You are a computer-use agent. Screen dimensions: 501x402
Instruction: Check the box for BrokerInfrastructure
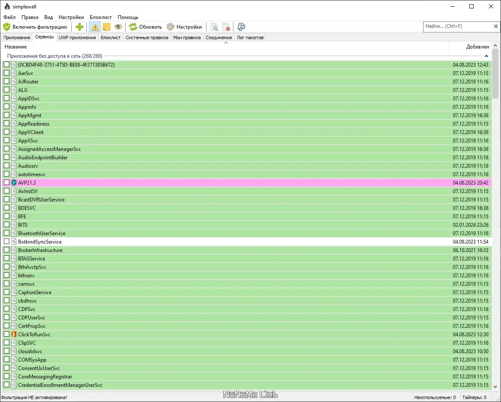pyautogui.click(x=6, y=250)
